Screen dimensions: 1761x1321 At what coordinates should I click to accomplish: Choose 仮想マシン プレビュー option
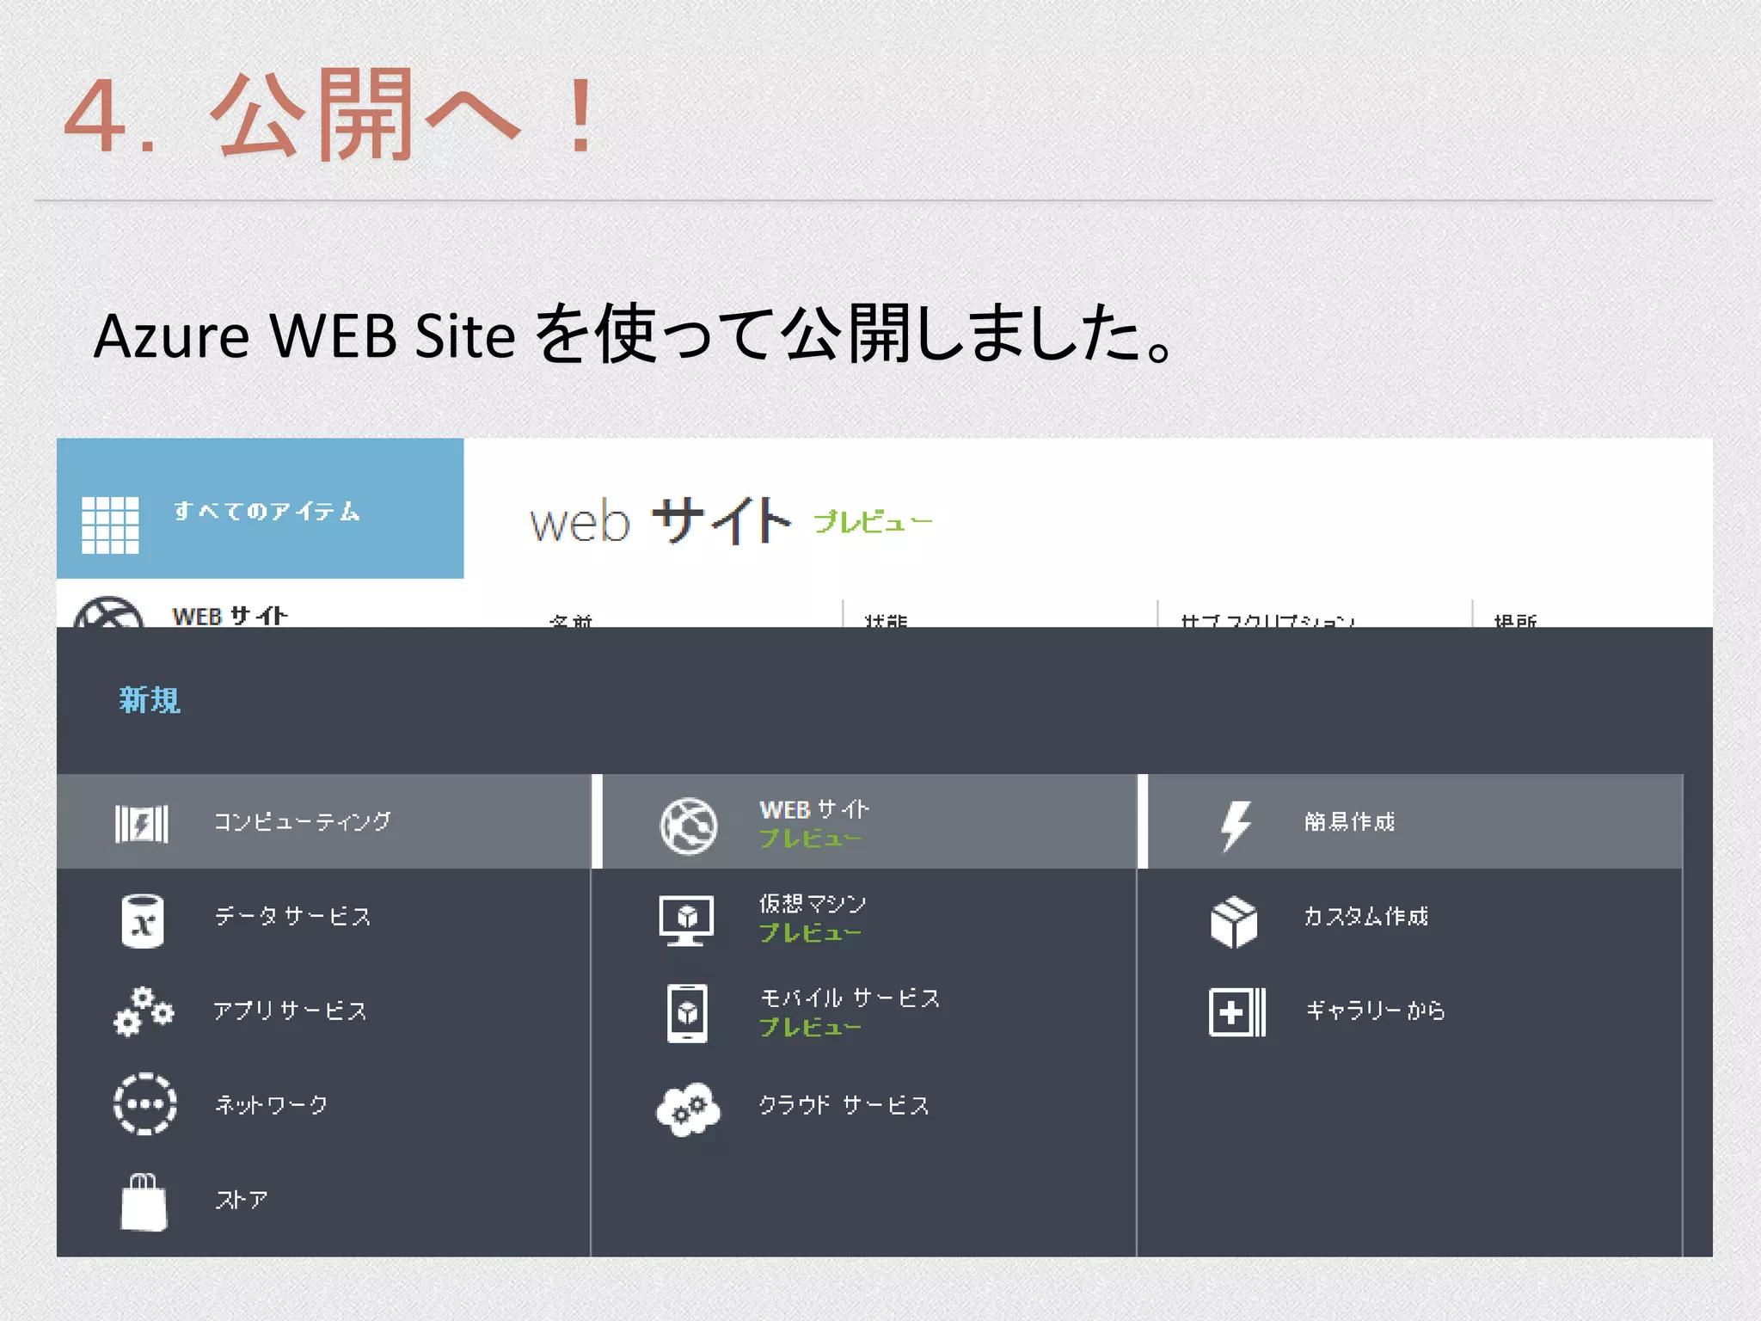click(869, 917)
